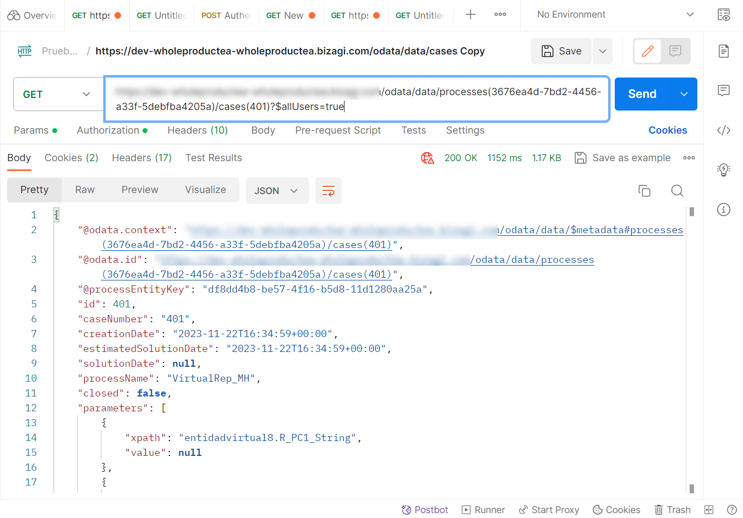This screenshot has height=518, width=743.
Task: Open the request Settings tab
Action: [x=465, y=130]
